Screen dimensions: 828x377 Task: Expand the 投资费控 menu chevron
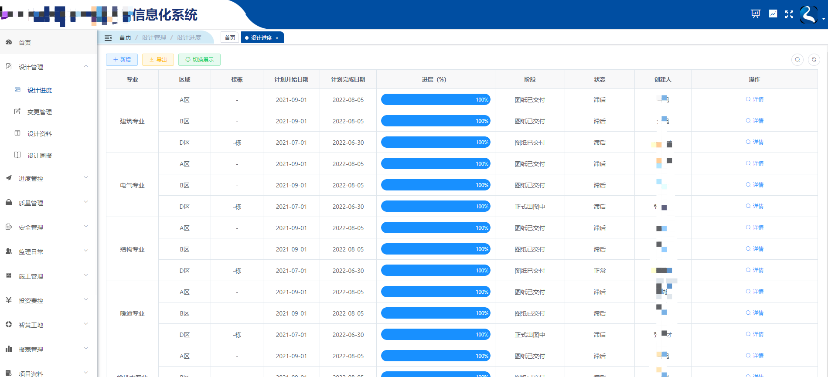point(86,300)
